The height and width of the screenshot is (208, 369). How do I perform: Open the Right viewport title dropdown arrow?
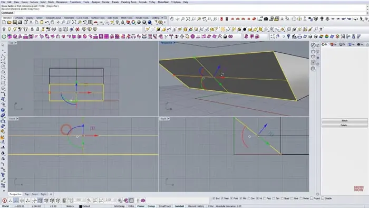click(x=169, y=119)
